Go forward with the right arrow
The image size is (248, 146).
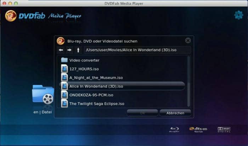pyautogui.click(x=69, y=50)
